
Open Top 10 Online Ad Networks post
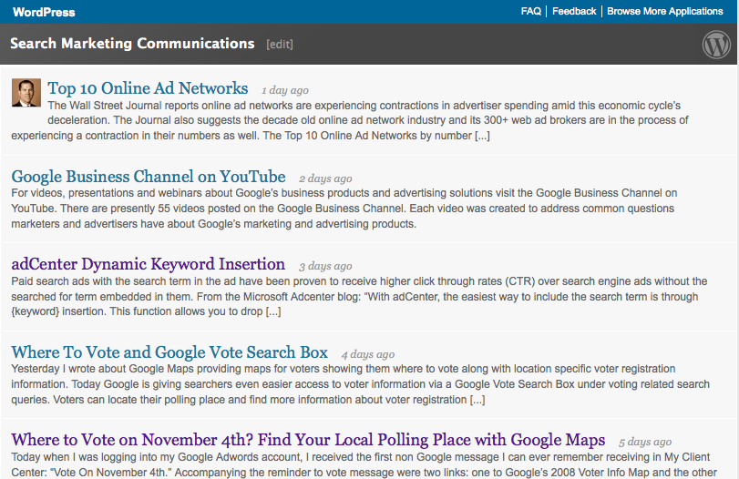(x=148, y=88)
